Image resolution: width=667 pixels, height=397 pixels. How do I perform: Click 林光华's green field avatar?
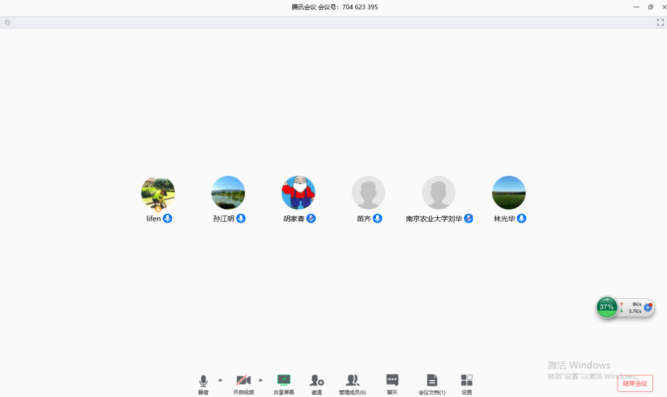509,193
